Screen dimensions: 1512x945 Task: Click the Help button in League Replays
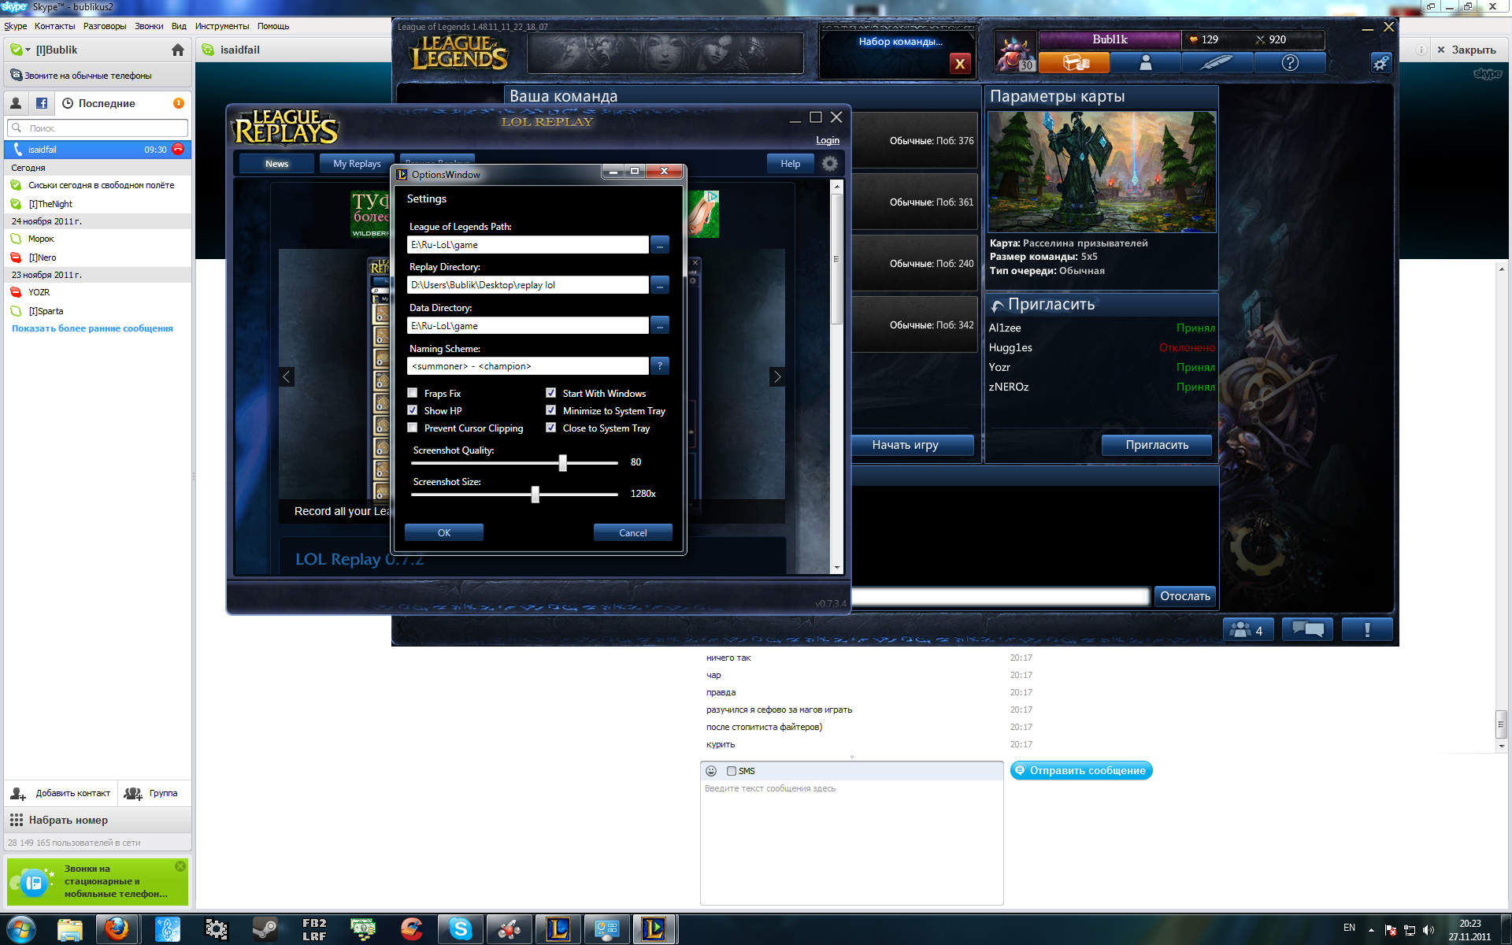(x=791, y=164)
